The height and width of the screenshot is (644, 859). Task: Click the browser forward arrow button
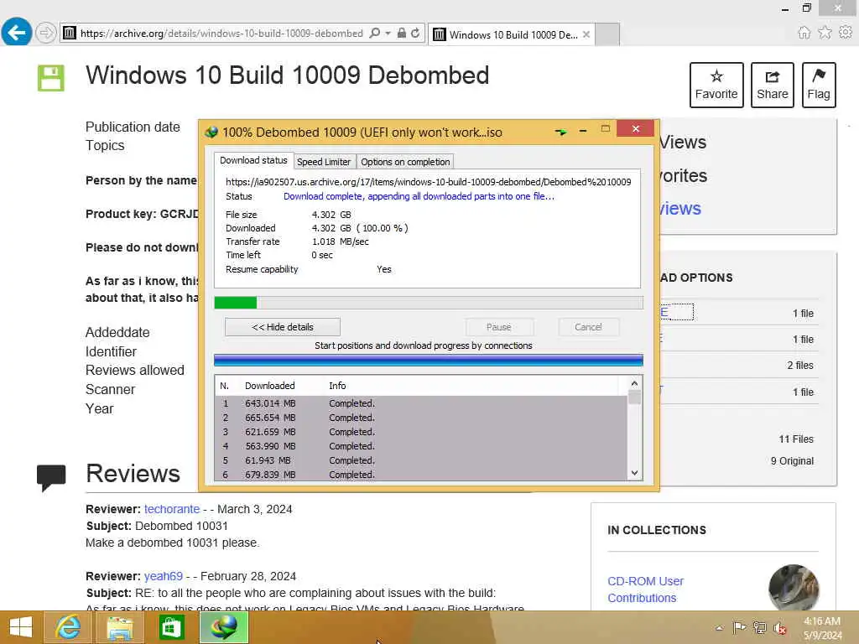(45, 33)
